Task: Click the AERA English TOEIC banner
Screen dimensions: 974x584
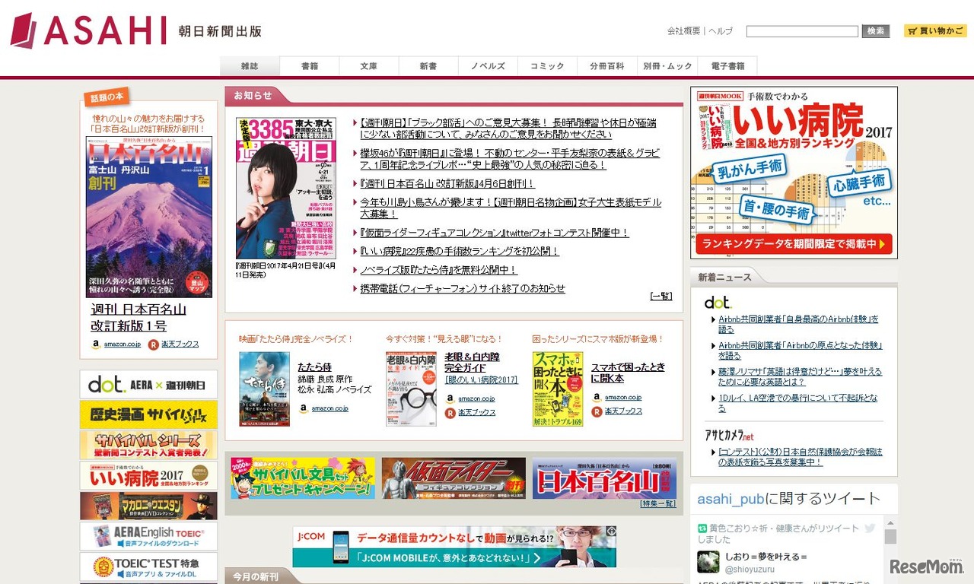Action: click(148, 536)
